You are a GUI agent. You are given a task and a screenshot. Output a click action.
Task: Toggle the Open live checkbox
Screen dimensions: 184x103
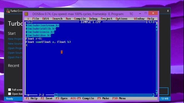click(9, 94)
